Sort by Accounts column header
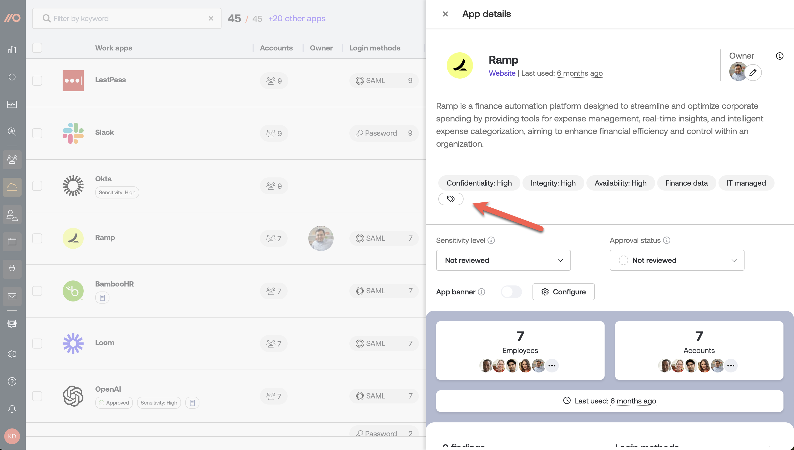 click(276, 48)
